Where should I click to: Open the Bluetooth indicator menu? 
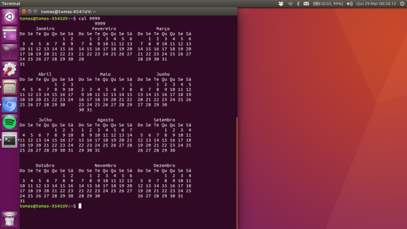point(299,3)
